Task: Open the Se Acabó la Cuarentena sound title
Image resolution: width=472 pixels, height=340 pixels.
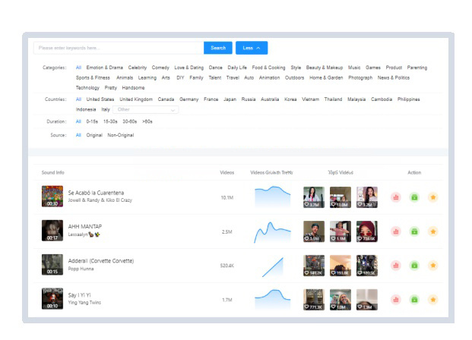Action: (96, 193)
